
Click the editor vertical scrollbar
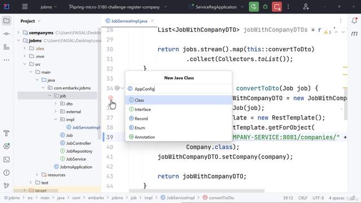click(346, 104)
